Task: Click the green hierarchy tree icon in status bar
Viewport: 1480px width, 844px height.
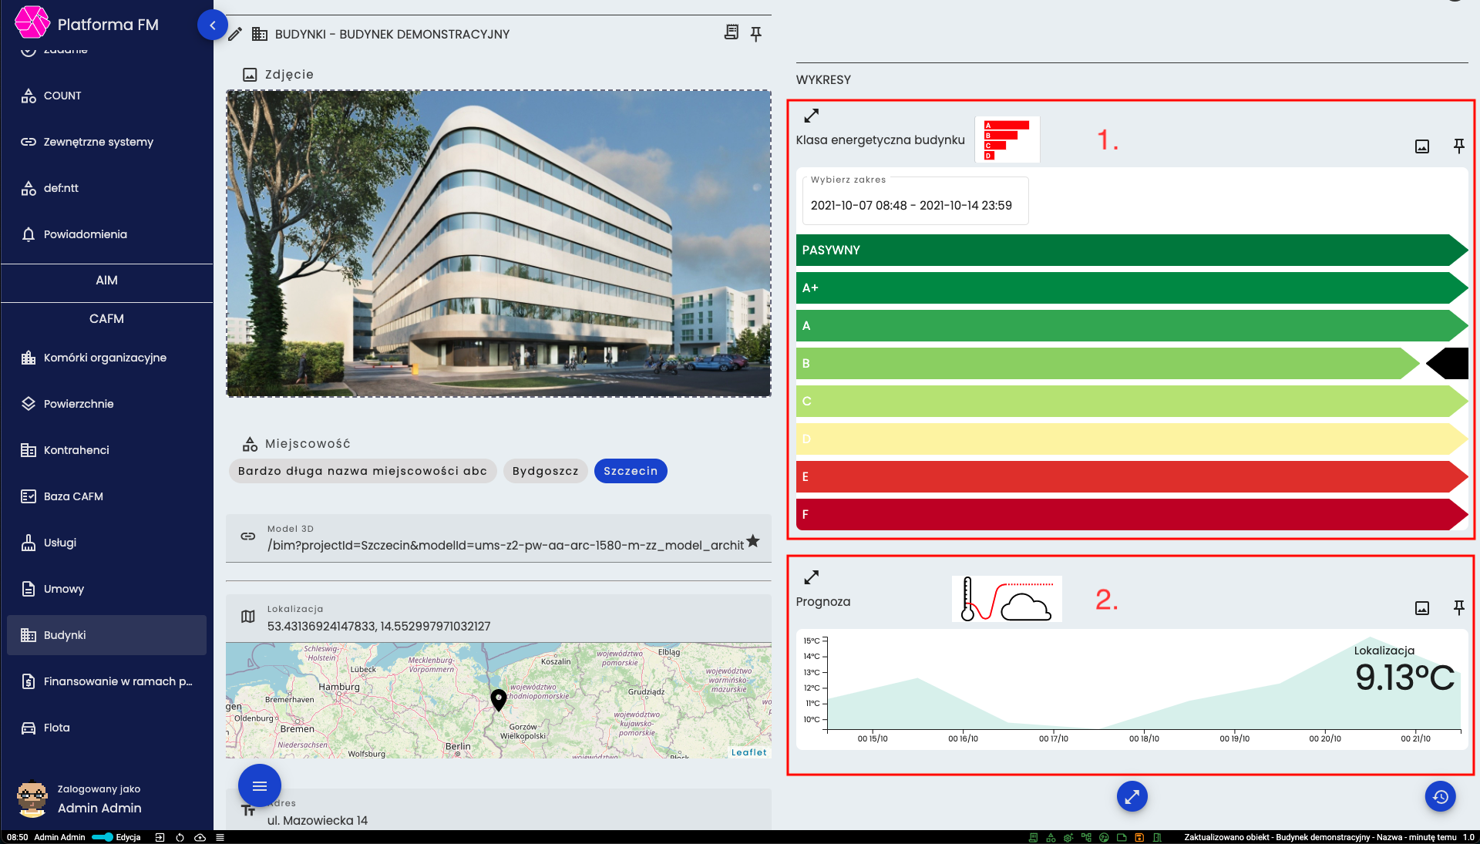Action: point(1086,837)
